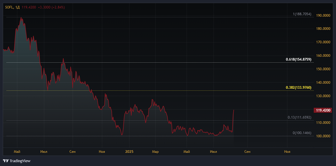
Task: Click the 130.0000 price scale label
Action: [x=323, y=96]
